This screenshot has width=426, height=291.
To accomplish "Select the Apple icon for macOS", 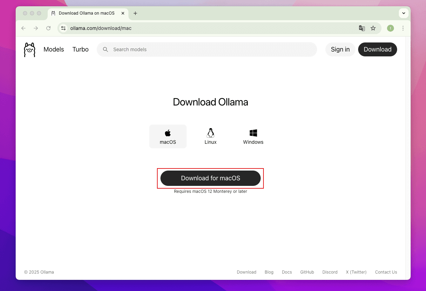I will tap(168, 132).
